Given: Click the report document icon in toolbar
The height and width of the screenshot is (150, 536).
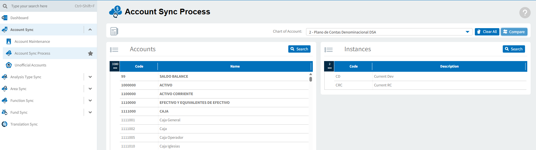Looking at the screenshot, I should click(114, 31).
